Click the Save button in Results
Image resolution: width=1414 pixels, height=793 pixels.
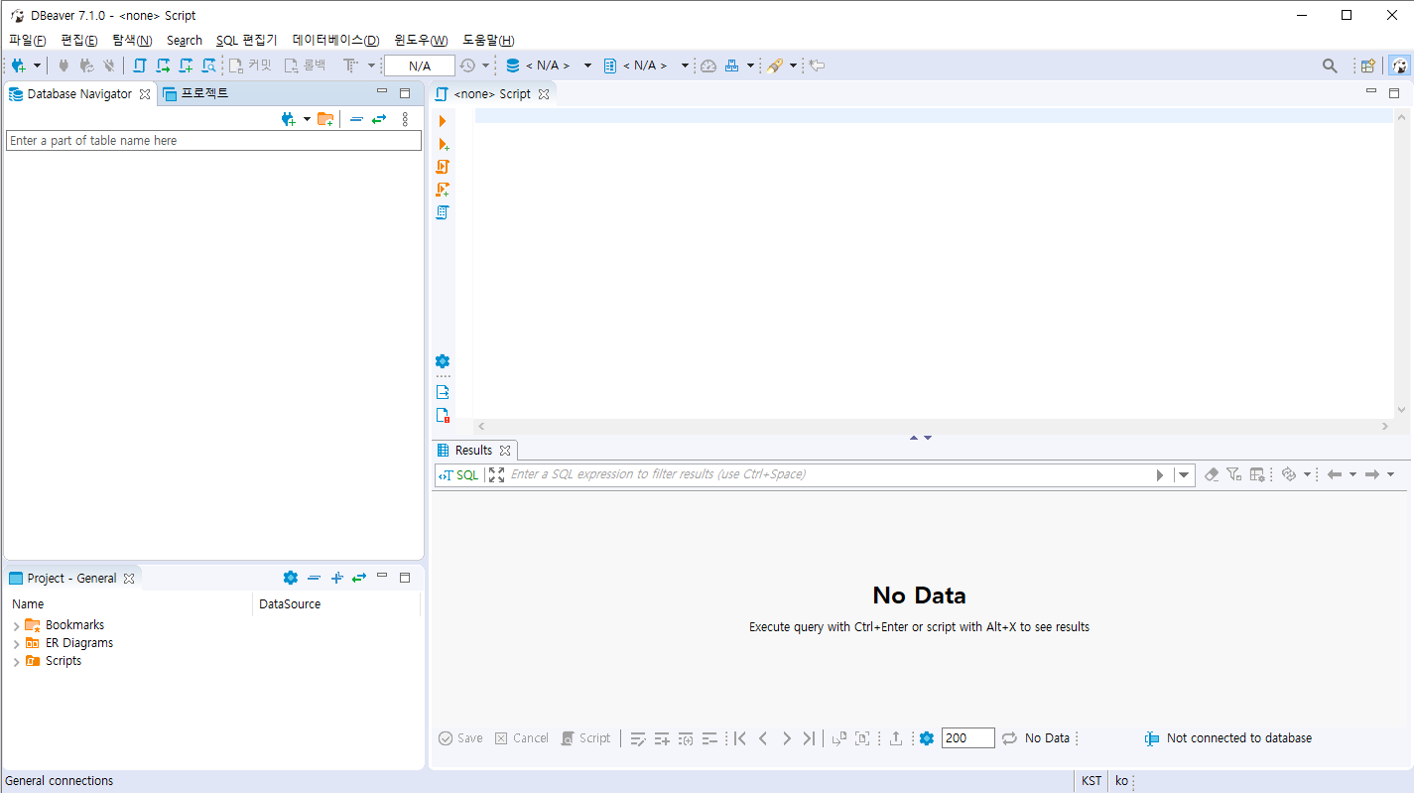point(460,738)
